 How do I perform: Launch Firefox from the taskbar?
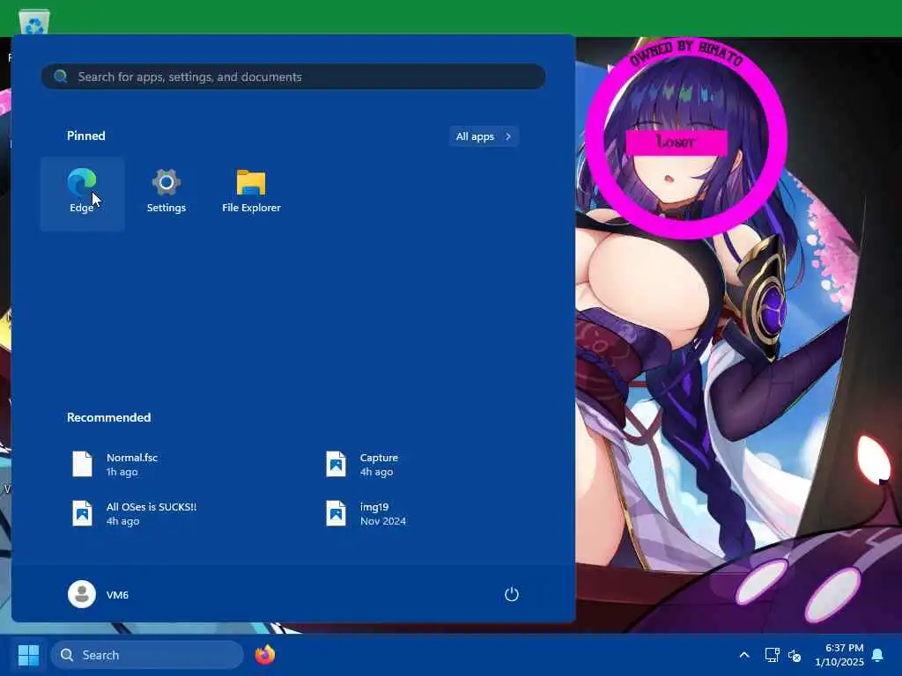tap(265, 655)
